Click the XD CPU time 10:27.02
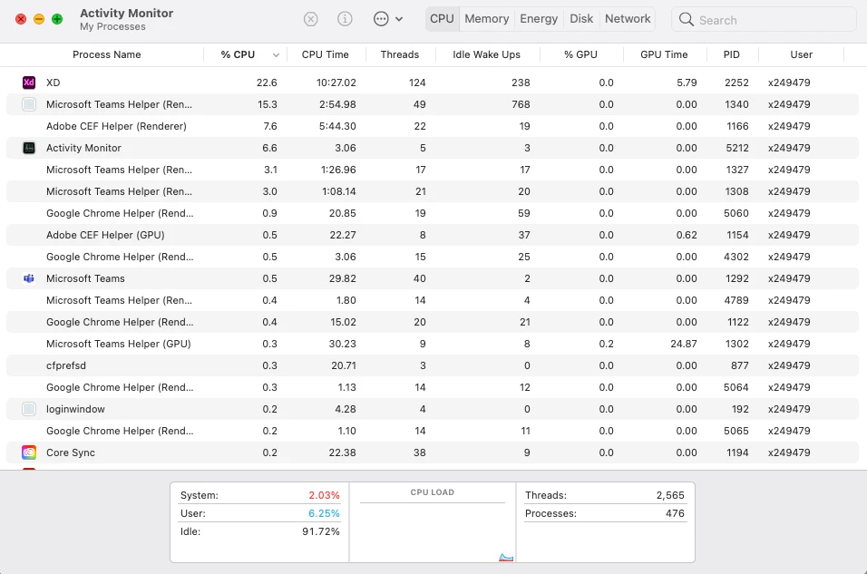 pyautogui.click(x=336, y=83)
